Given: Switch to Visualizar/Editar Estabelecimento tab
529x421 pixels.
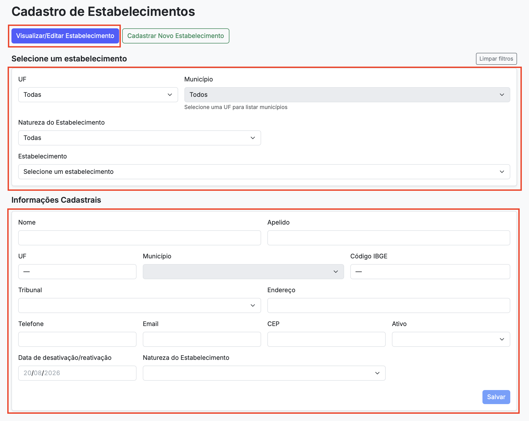Looking at the screenshot, I should (65, 36).
